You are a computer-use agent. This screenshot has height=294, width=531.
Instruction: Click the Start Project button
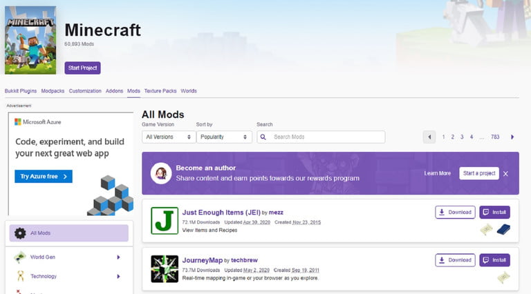coord(83,68)
